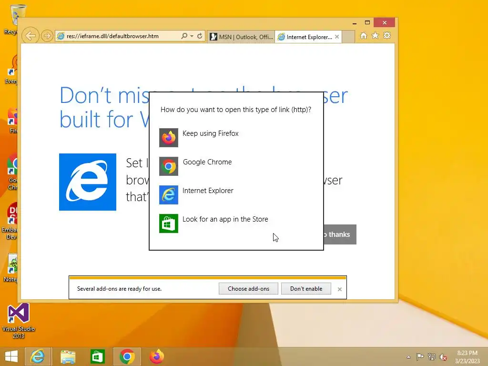The image size is (488, 366).
Task: Open the Visual Studio 2013 desktop shortcut
Action: (19, 321)
